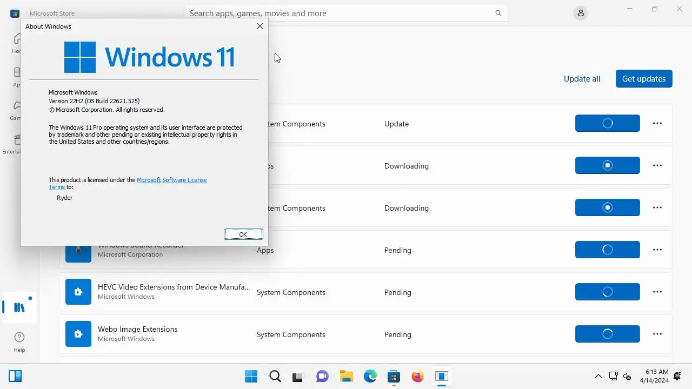Image resolution: width=692 pixels, height=389 pixels.
Task: Click the Microsoft Corporation publisher text
Action: pos(130,254)
